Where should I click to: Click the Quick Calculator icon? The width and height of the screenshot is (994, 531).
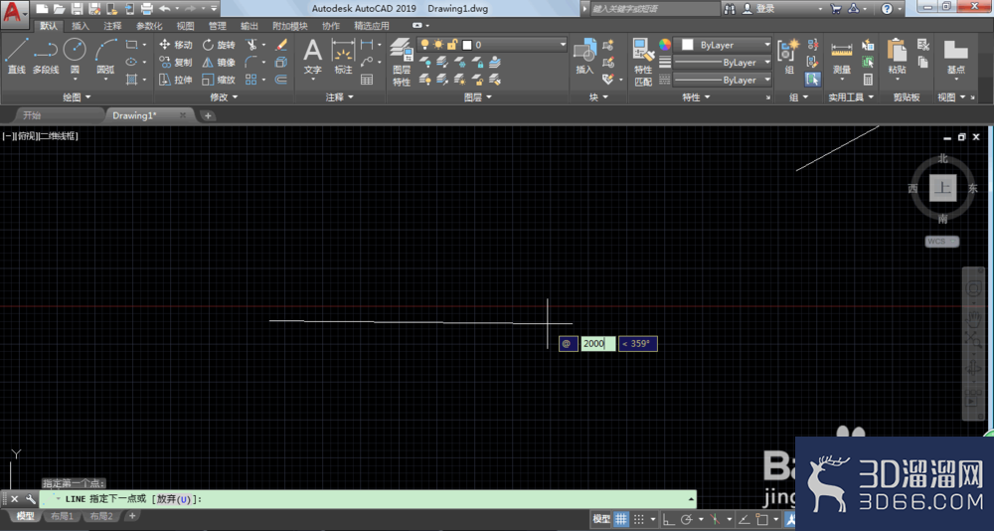click(868, 80)
